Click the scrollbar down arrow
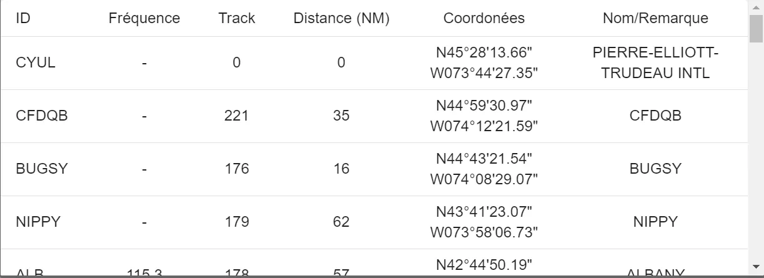The width and height of the screenshot is (764, 278). tap(756, 264)
